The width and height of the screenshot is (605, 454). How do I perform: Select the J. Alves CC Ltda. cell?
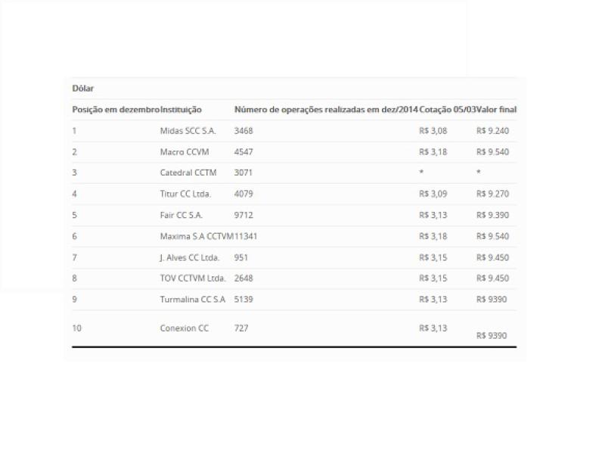point(189,257)
